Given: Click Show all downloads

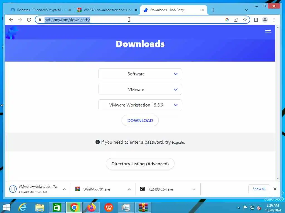Looking at the screenshot, I should pos(259,189).
